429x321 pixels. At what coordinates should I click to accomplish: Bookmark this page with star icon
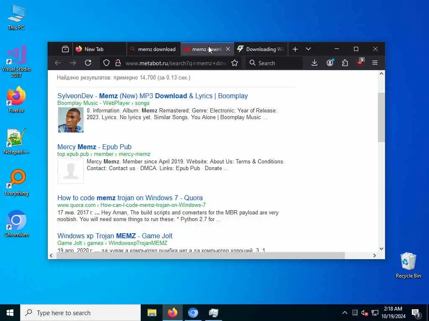click(235, 63)
